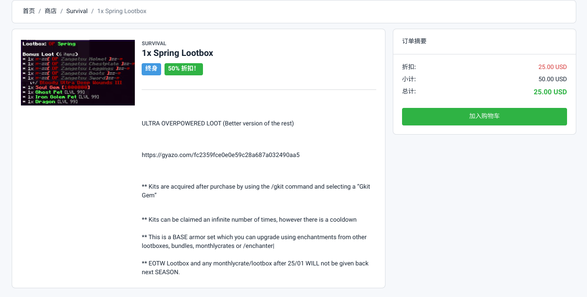Click the 1x Spring Lootbox breadcrumb item
This screenshot has height=297, width=587.
(122, 11)
